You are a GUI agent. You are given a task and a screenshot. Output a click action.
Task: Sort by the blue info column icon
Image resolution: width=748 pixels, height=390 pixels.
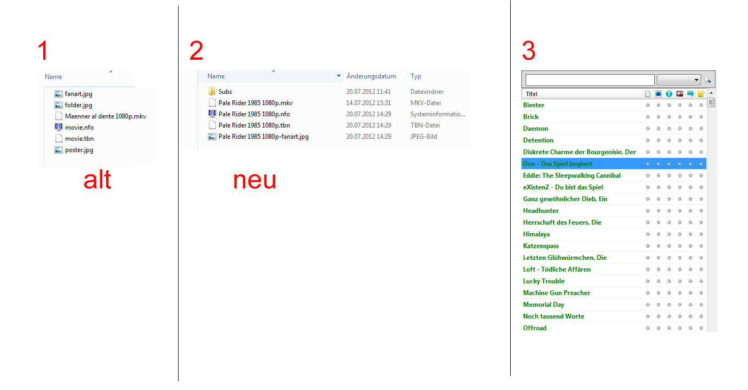[x=669, y=94]
